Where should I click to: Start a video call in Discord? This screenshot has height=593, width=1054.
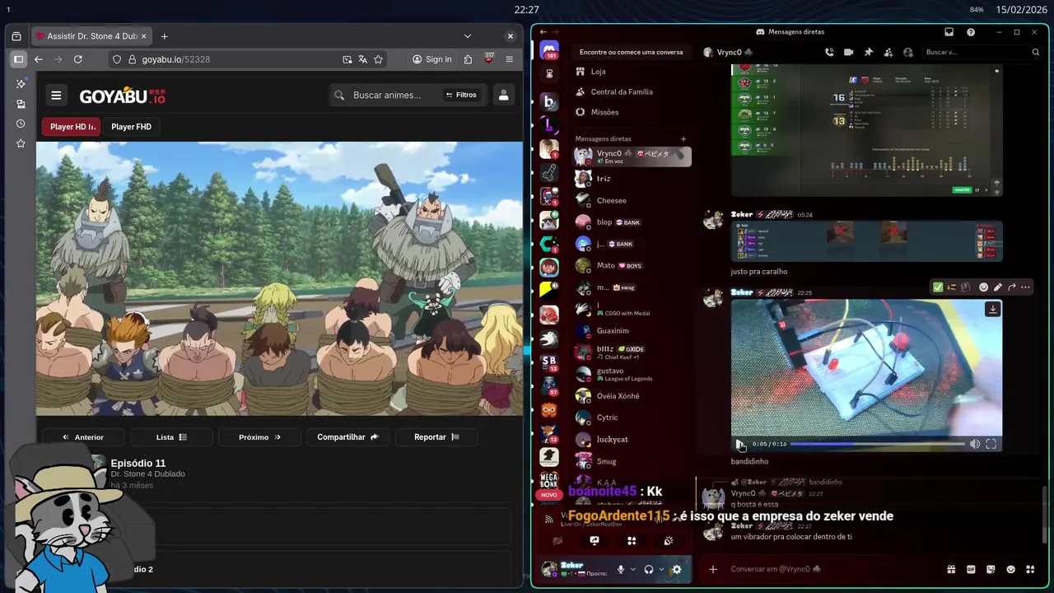(x=849, y=52)
